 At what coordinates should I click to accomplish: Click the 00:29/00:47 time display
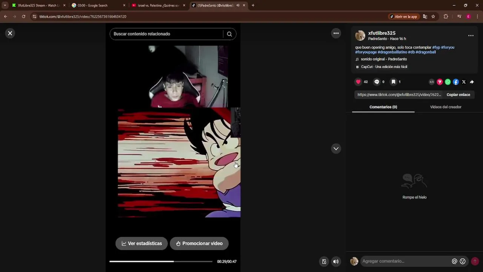click(x=227, y=261)
